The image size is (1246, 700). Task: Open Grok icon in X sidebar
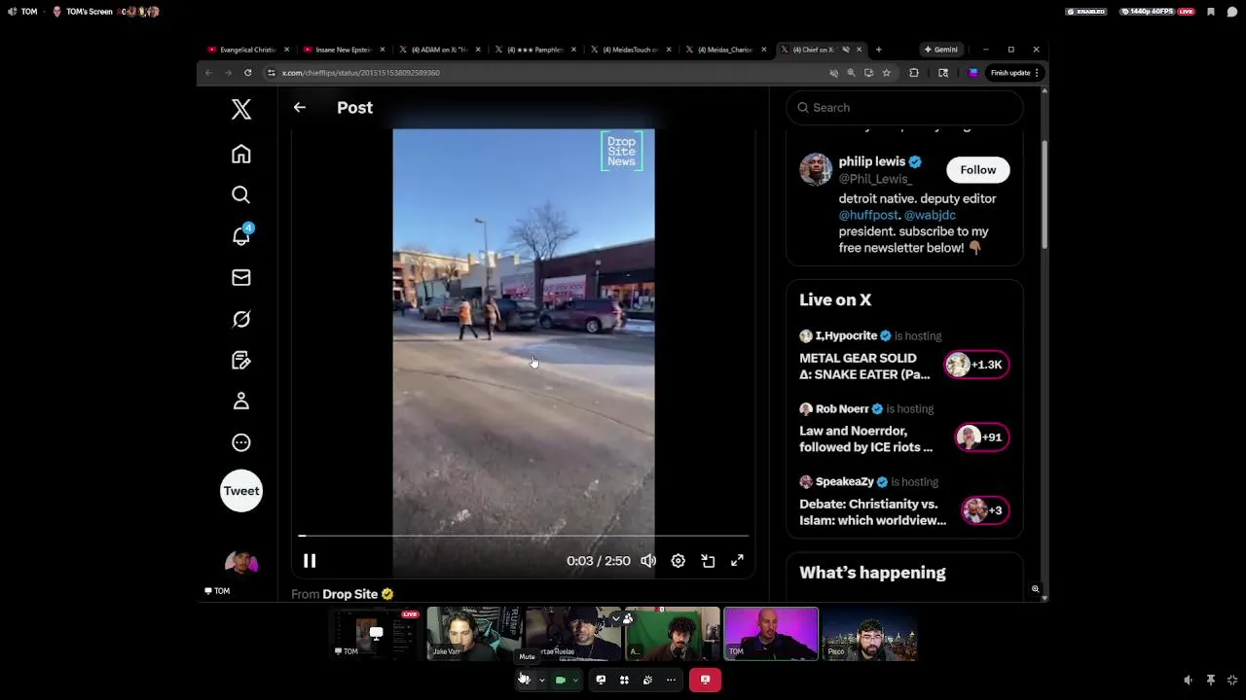pos(241,319)
